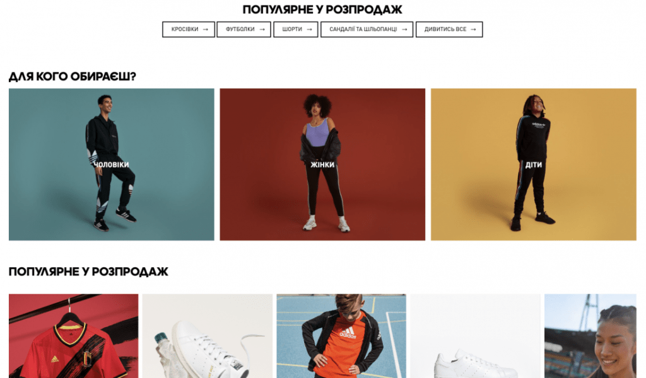Open smiling woman at stadium product card
Screen dimensions: 646x378
(x=590, y=336)
